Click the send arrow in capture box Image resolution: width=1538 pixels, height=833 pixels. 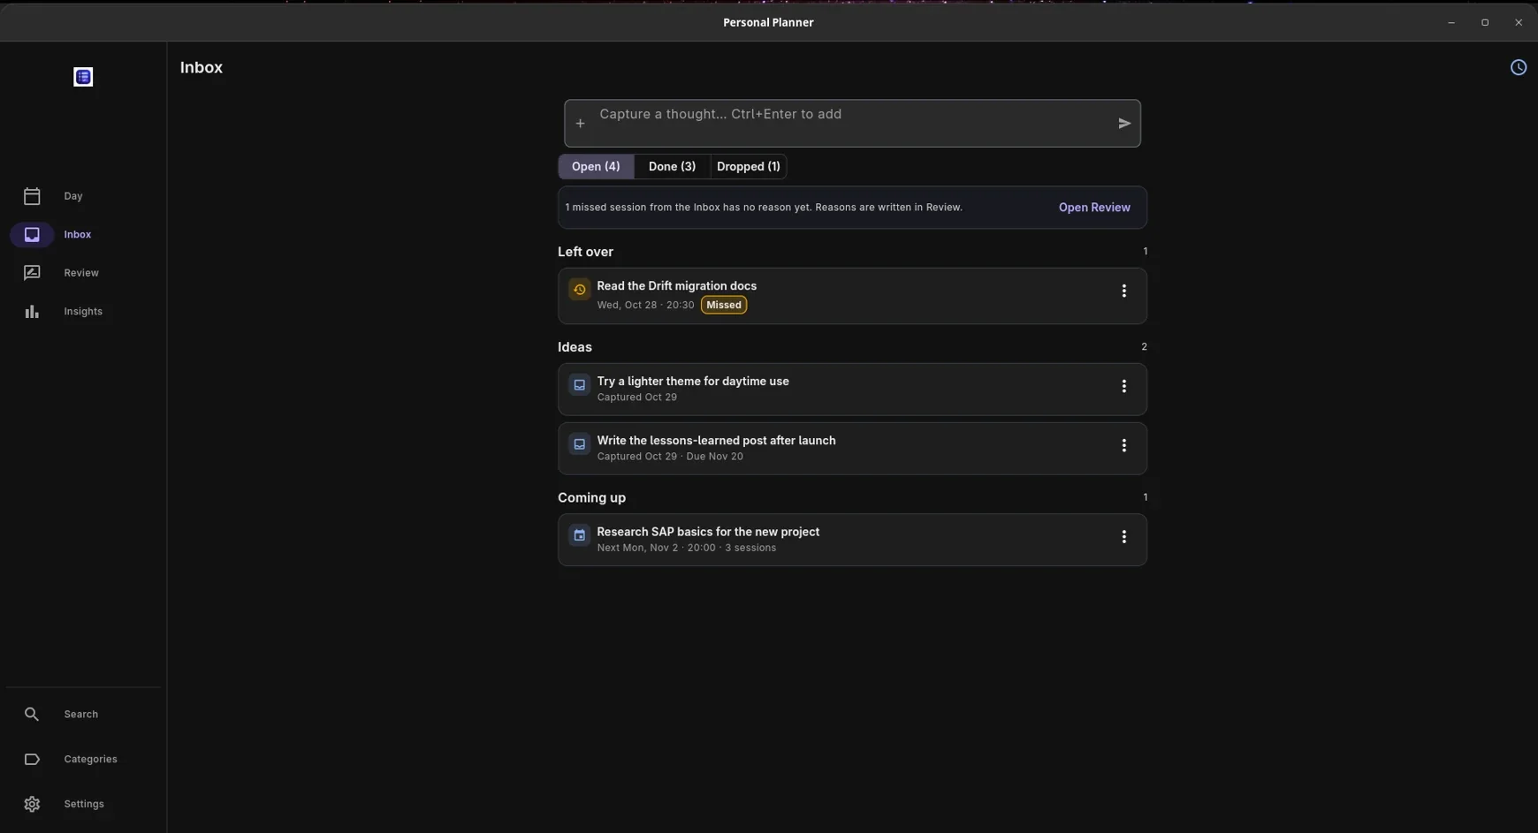[1124, 124]
